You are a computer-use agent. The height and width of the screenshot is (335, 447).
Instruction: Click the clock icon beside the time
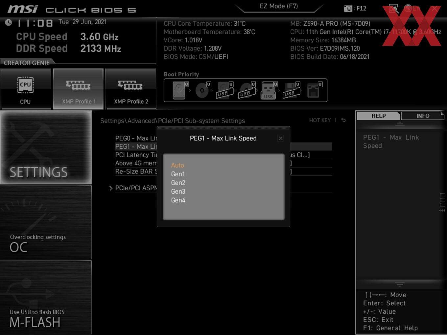click(9, 22)
